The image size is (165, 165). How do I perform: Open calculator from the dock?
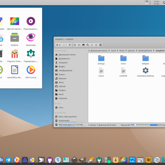[107, 160]
